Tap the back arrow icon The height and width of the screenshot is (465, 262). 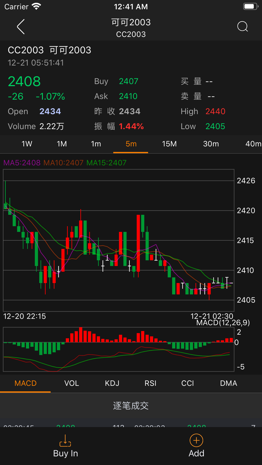point(21,27)
